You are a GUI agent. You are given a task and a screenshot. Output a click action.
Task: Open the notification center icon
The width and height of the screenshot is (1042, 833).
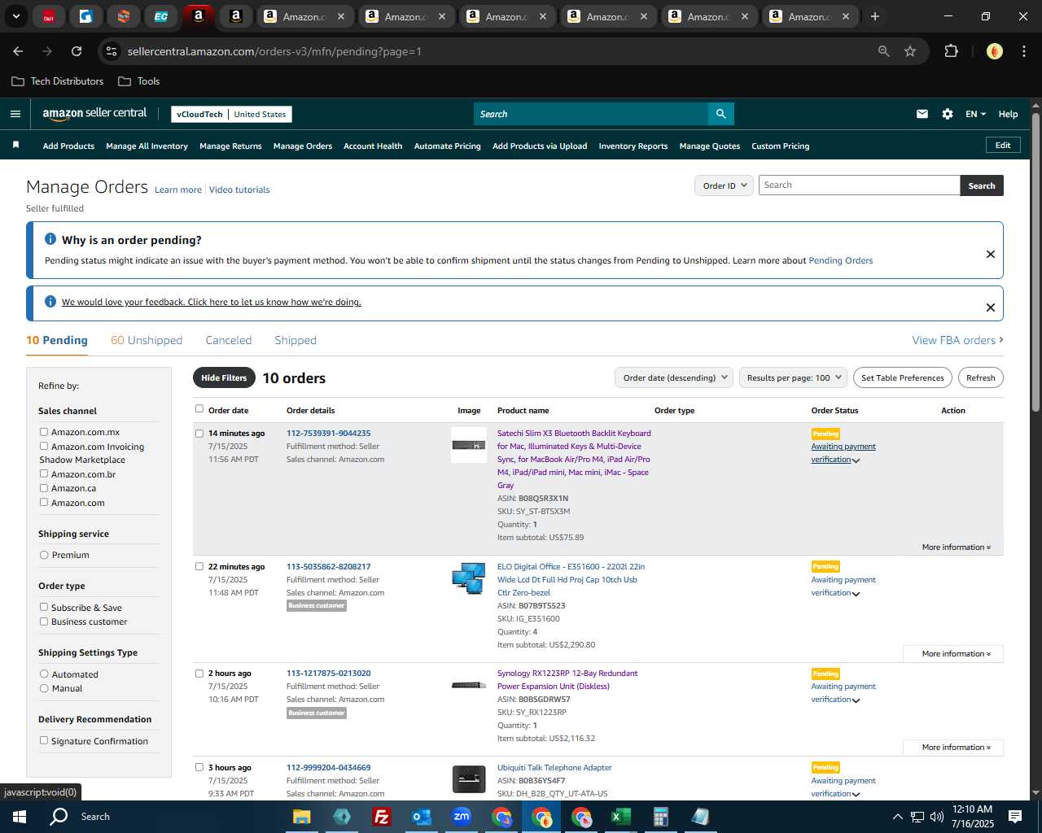[x=1015, y=817]
